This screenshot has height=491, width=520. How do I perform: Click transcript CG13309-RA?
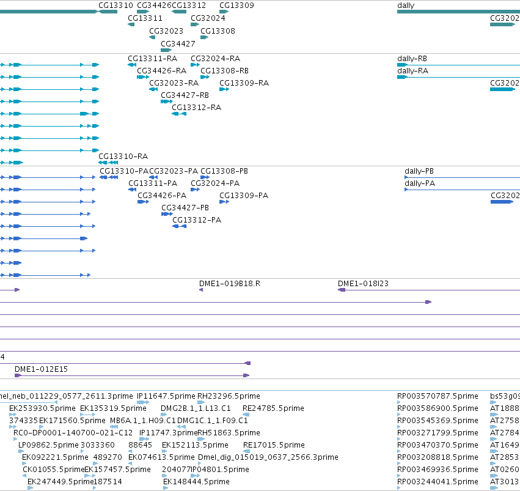click(244, 83)
